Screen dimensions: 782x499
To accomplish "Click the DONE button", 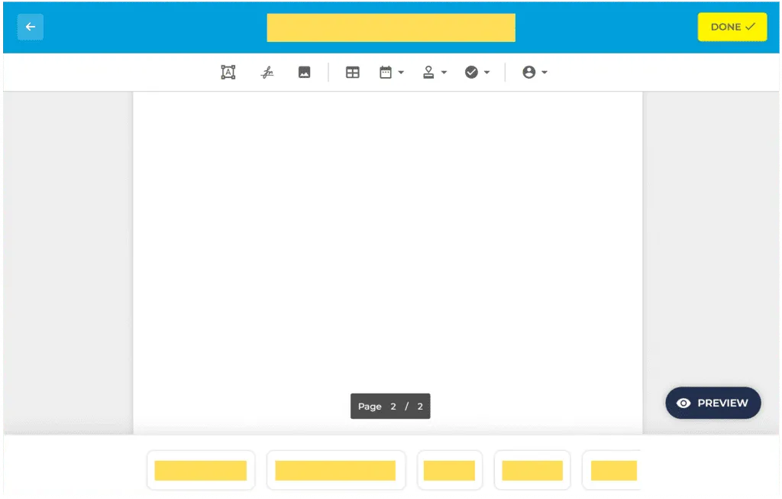I will pos(732,26).
